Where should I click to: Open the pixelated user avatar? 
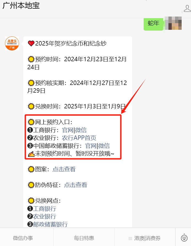[x=173, y=23]
